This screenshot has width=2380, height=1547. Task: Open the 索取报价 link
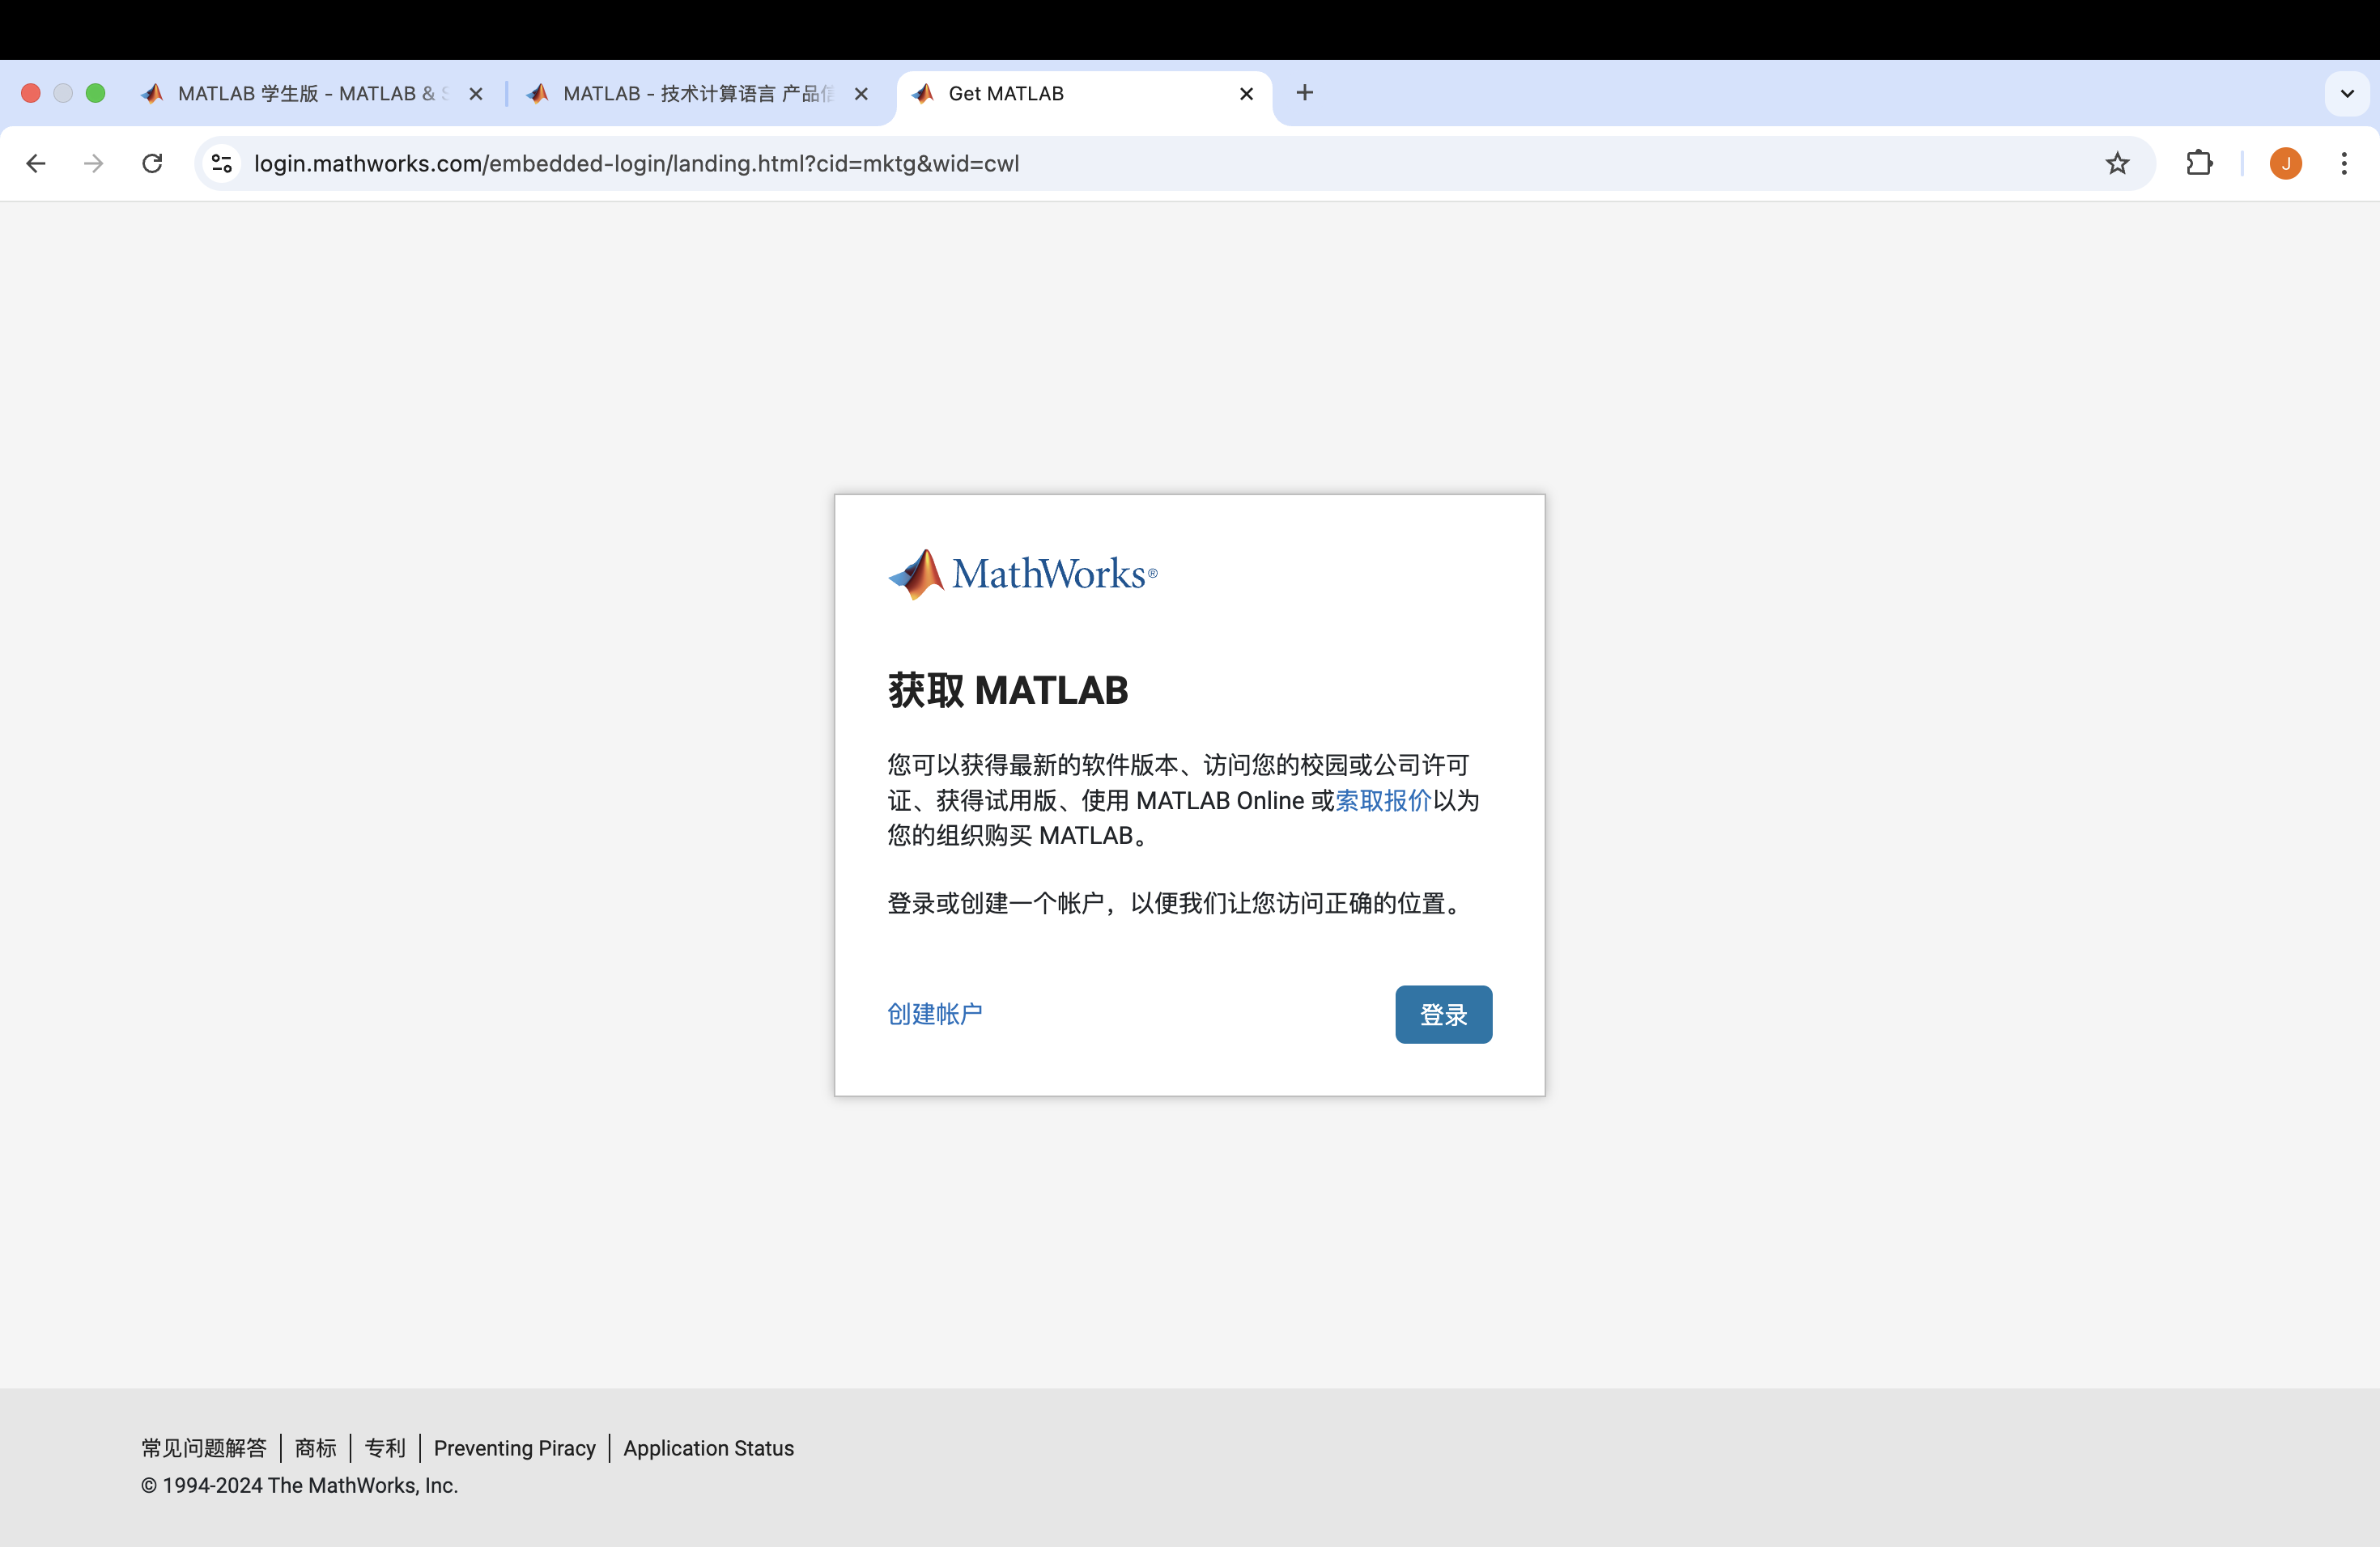point(1383,799)
